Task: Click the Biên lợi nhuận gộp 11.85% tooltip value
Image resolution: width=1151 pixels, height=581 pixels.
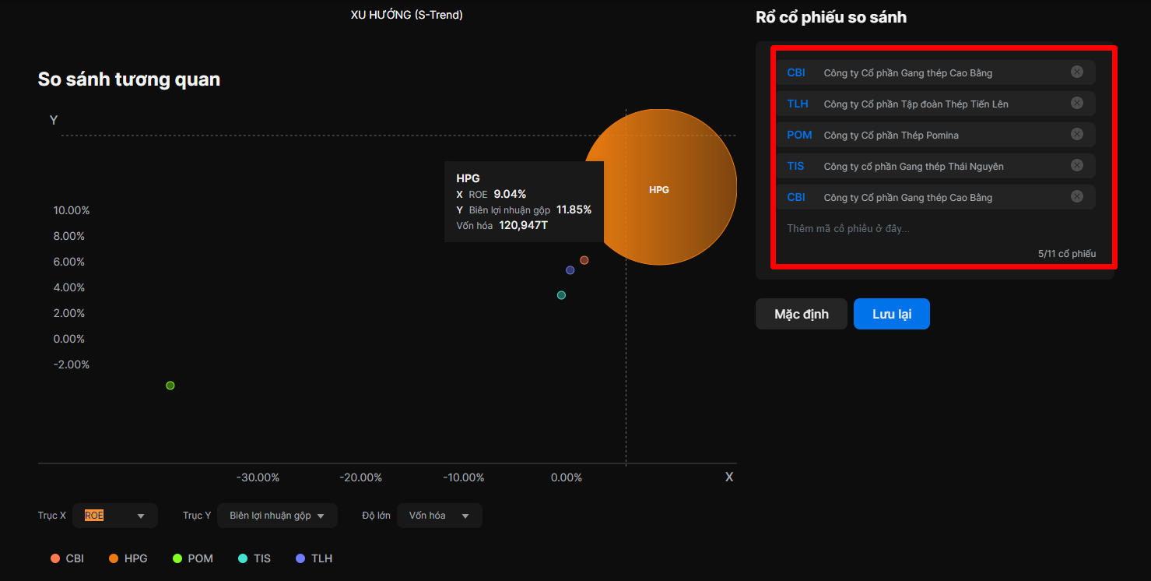Action: [x=574, y=210]
